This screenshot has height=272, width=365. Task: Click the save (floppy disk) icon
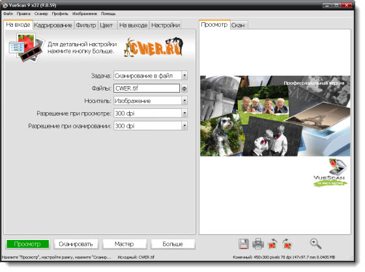244,244
